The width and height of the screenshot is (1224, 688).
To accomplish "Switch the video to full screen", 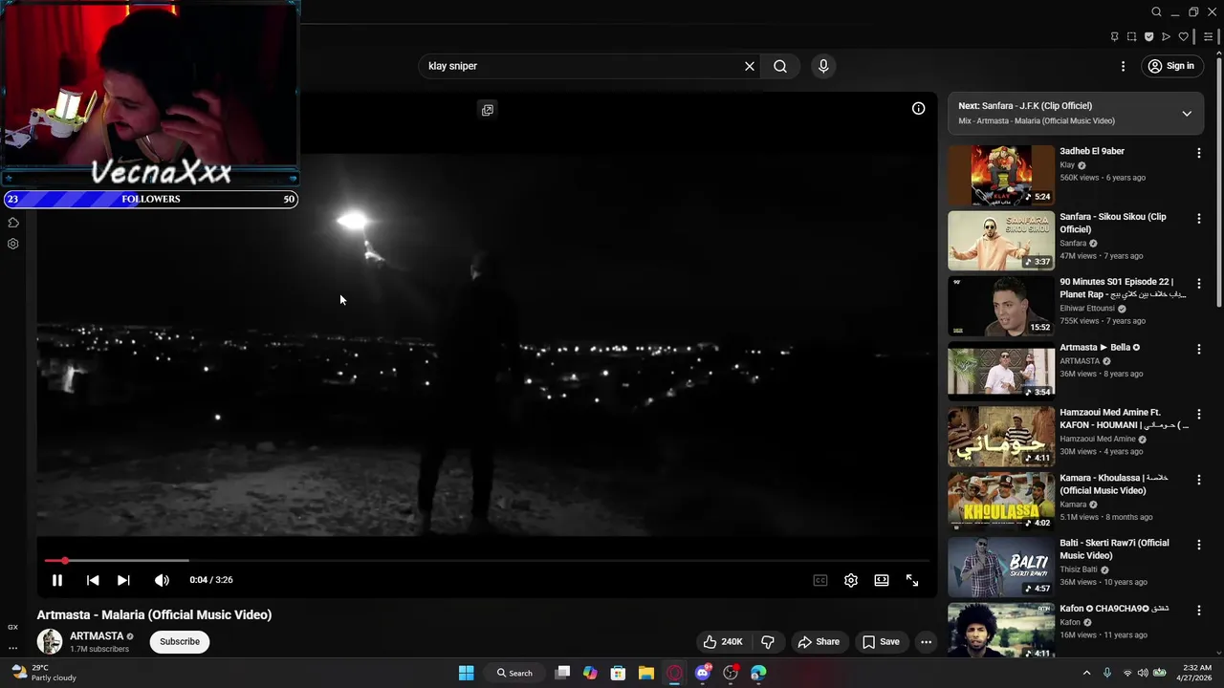I will point(912,580).
